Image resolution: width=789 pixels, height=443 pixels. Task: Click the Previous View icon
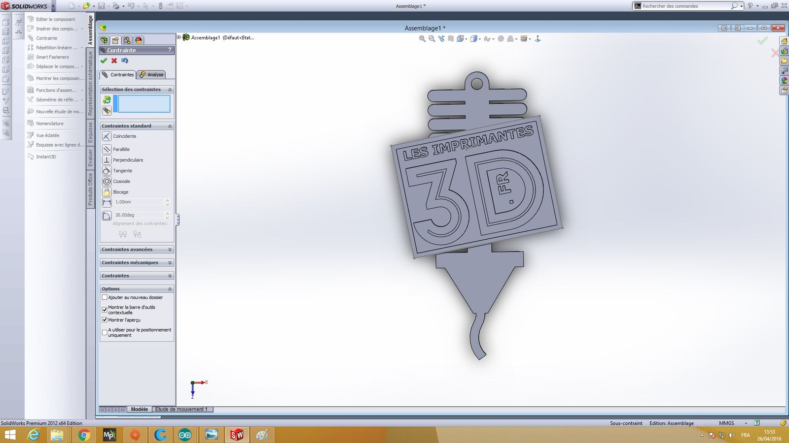441,38
